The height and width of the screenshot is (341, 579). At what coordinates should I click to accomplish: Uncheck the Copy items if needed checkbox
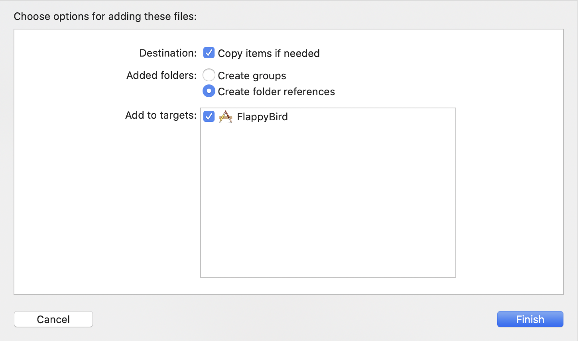click(x=209, y=53)
